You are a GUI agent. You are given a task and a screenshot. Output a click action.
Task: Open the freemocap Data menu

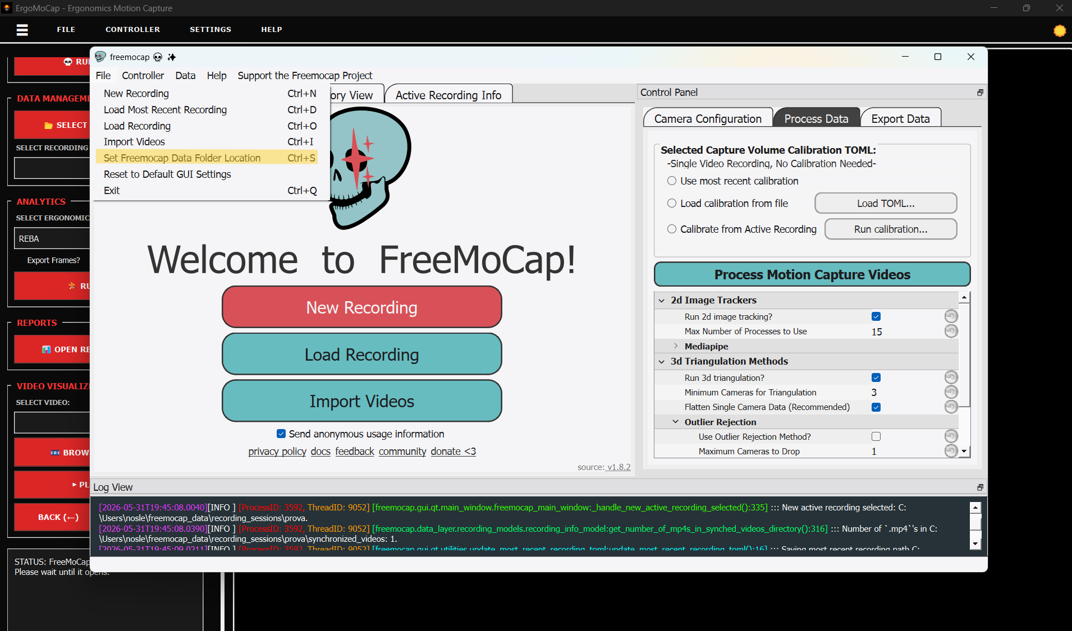(x=185, y=75)
